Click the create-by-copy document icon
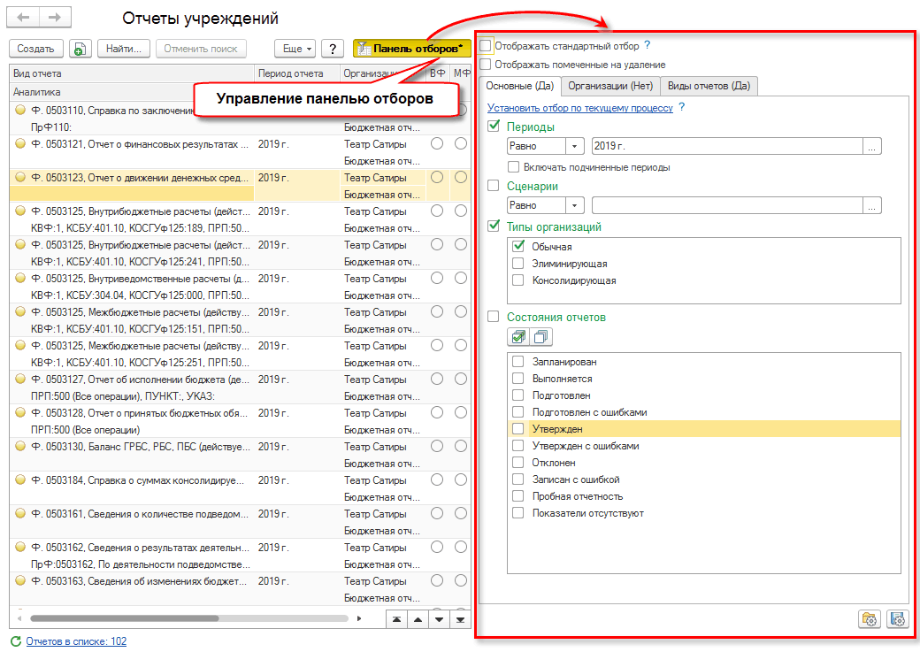 (80, 50)
